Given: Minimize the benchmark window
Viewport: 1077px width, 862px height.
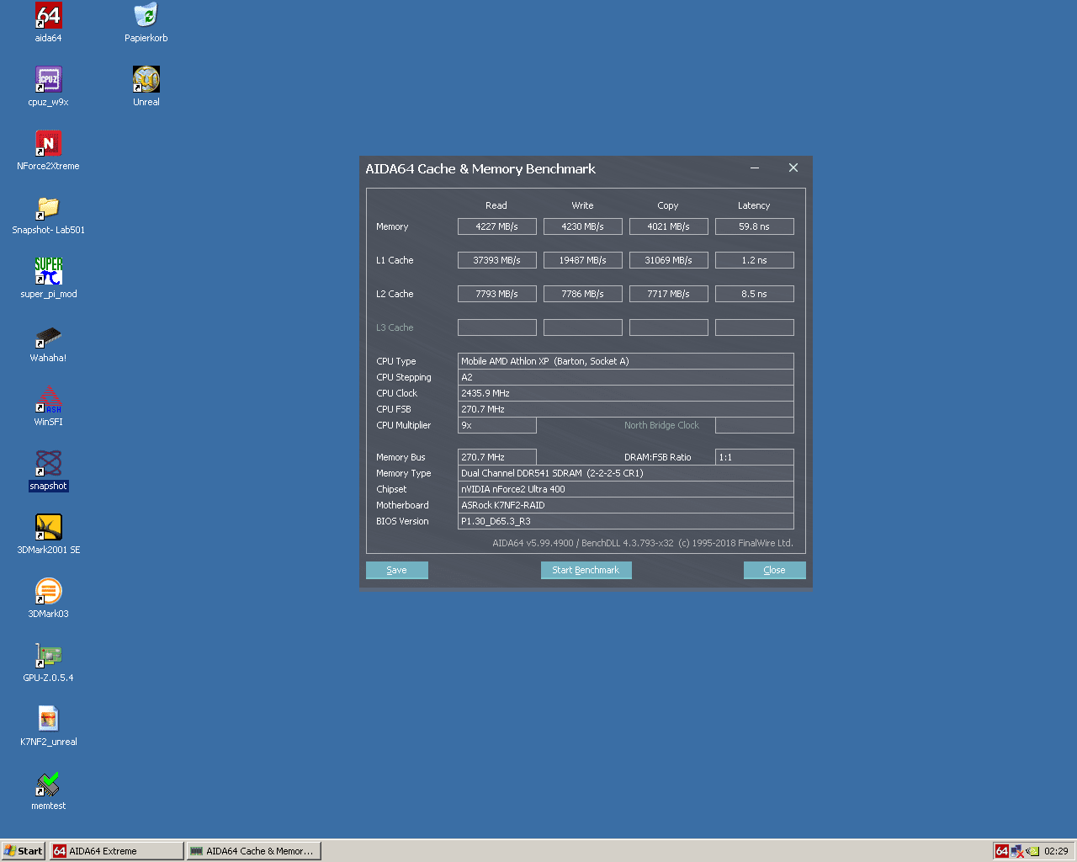Looking at the screenshot, I should (x=755, y=168).
